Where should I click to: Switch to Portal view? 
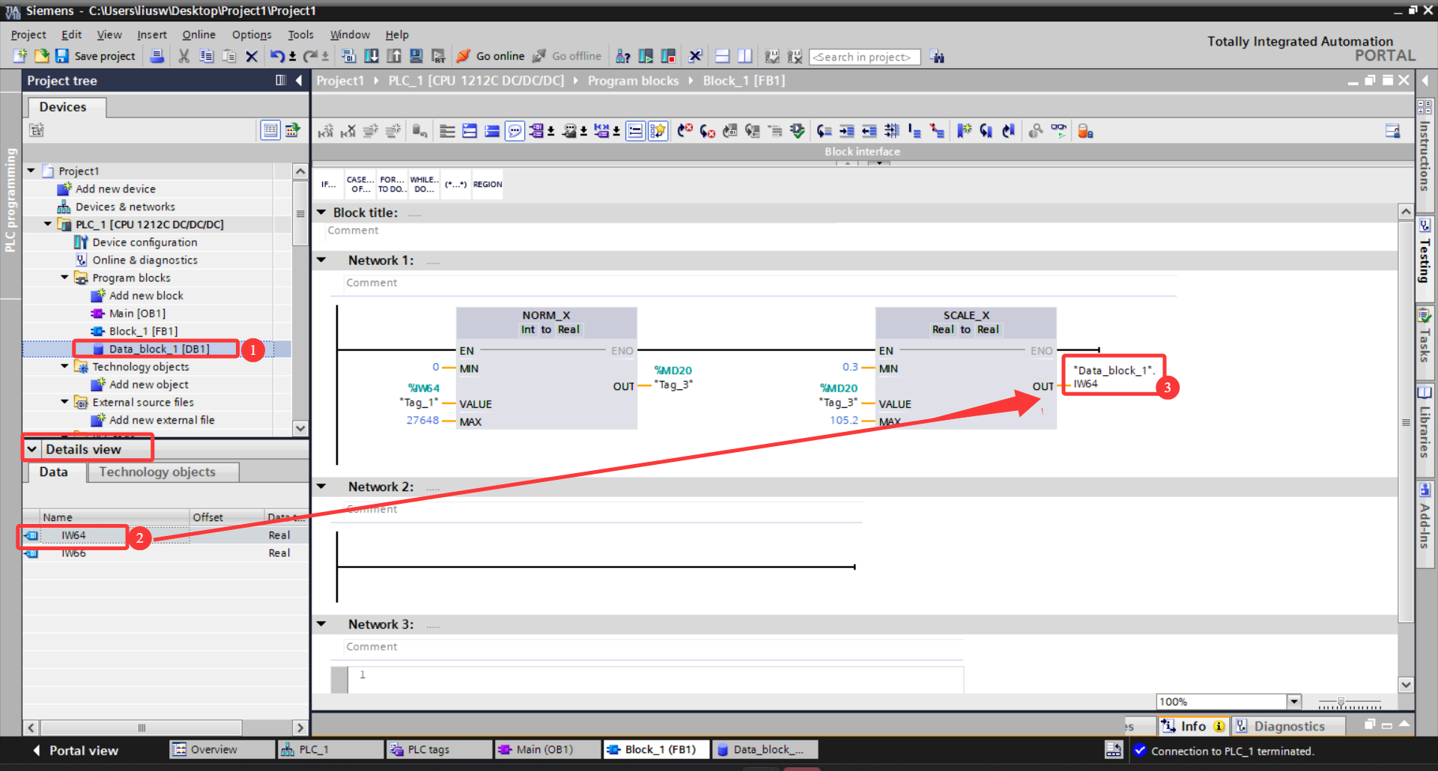click(x=76, y=750)
